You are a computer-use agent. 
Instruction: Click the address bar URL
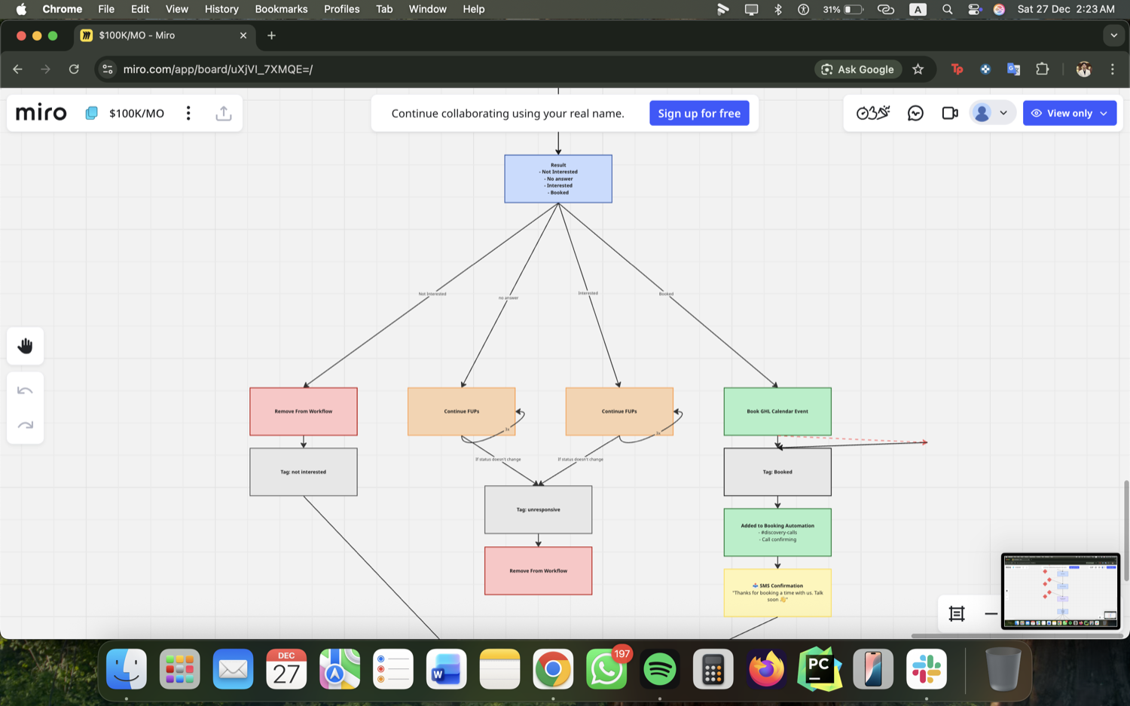(x=218, y=69)
